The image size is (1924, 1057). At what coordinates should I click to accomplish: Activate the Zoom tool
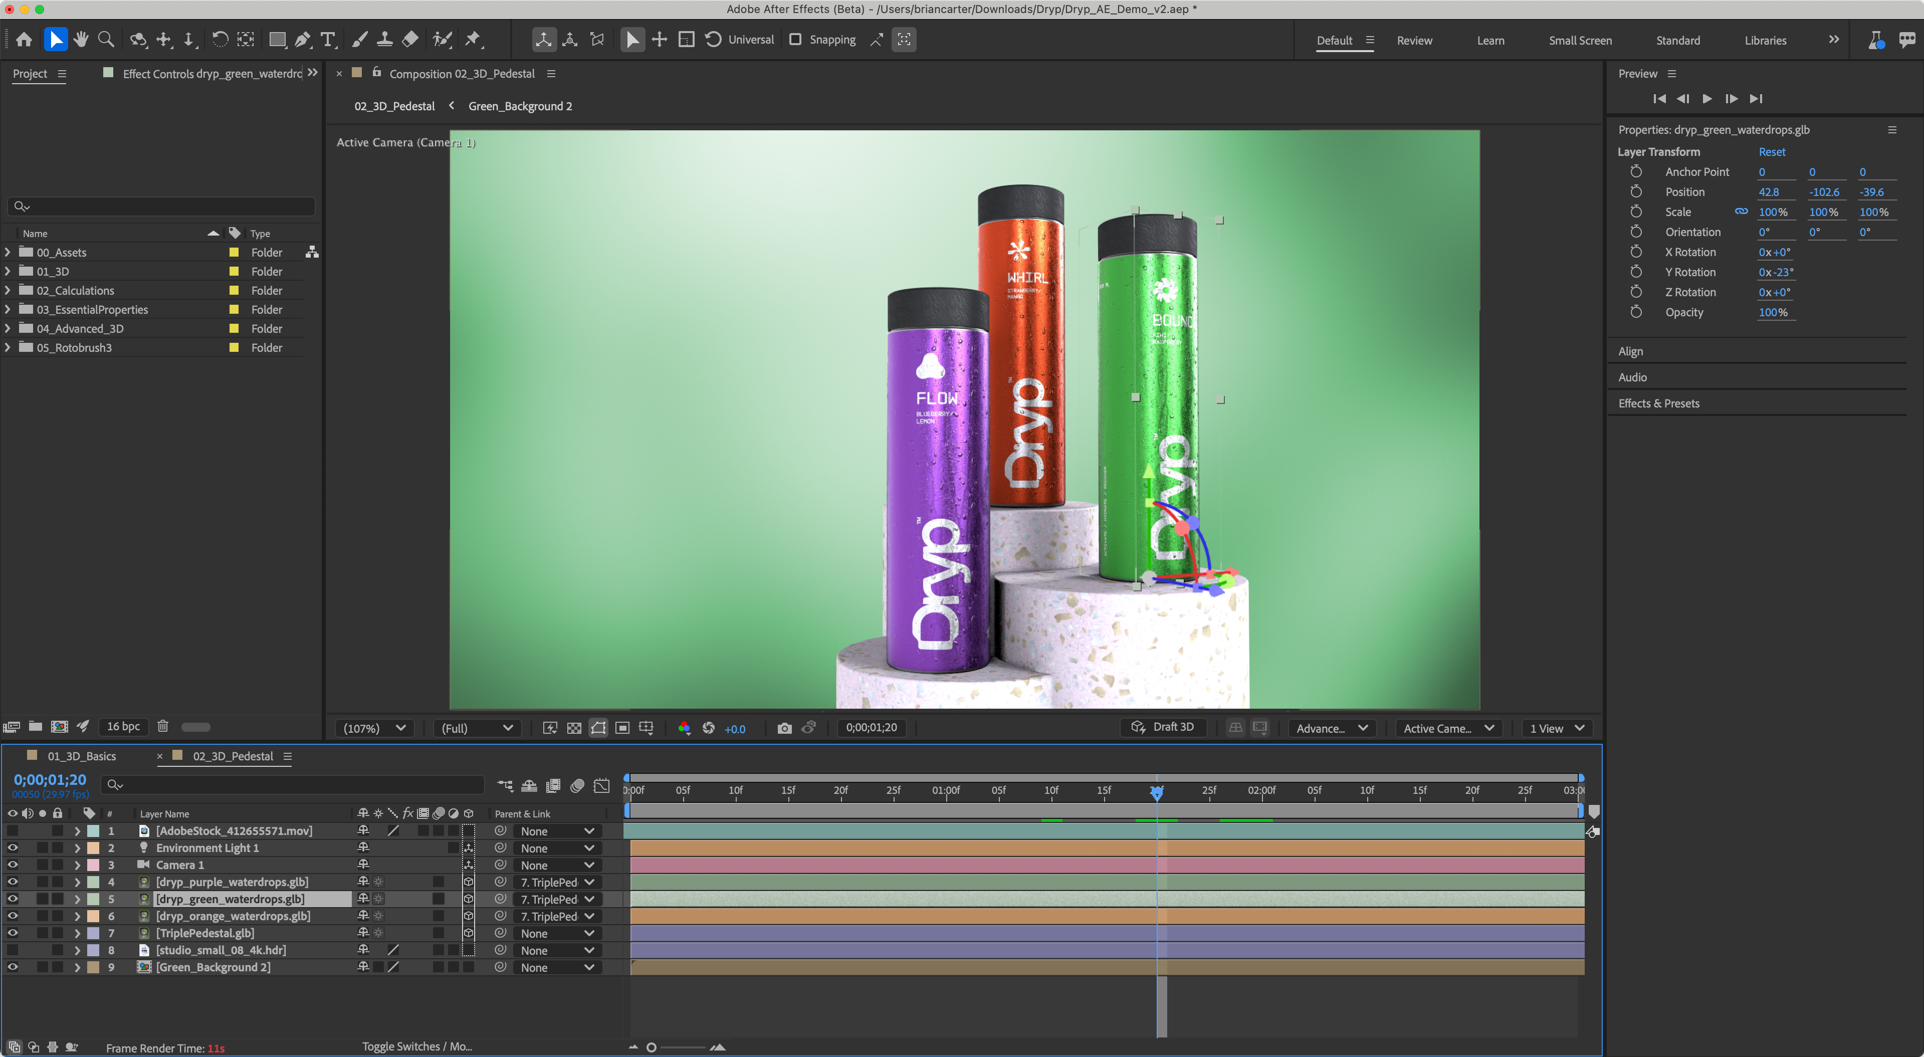[105, 39]
